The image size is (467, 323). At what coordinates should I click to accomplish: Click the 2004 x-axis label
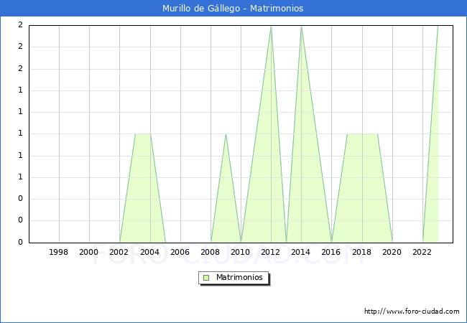[149, 252]
